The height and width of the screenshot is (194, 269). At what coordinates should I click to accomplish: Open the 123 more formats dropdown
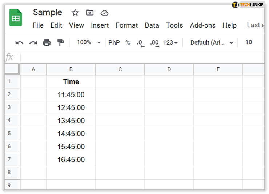(170, 43)
